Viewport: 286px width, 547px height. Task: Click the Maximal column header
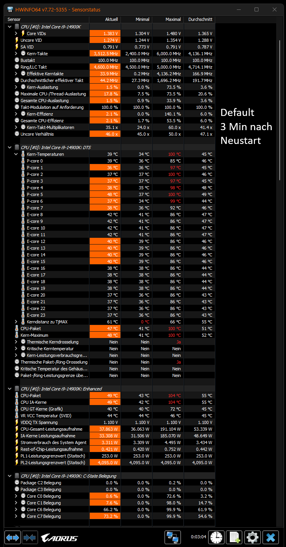[x=168, y=19]
